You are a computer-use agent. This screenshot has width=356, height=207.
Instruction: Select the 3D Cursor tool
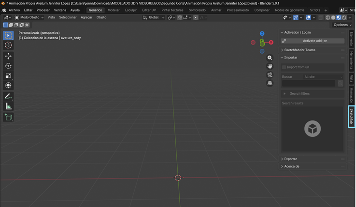[x=8, y=45]
